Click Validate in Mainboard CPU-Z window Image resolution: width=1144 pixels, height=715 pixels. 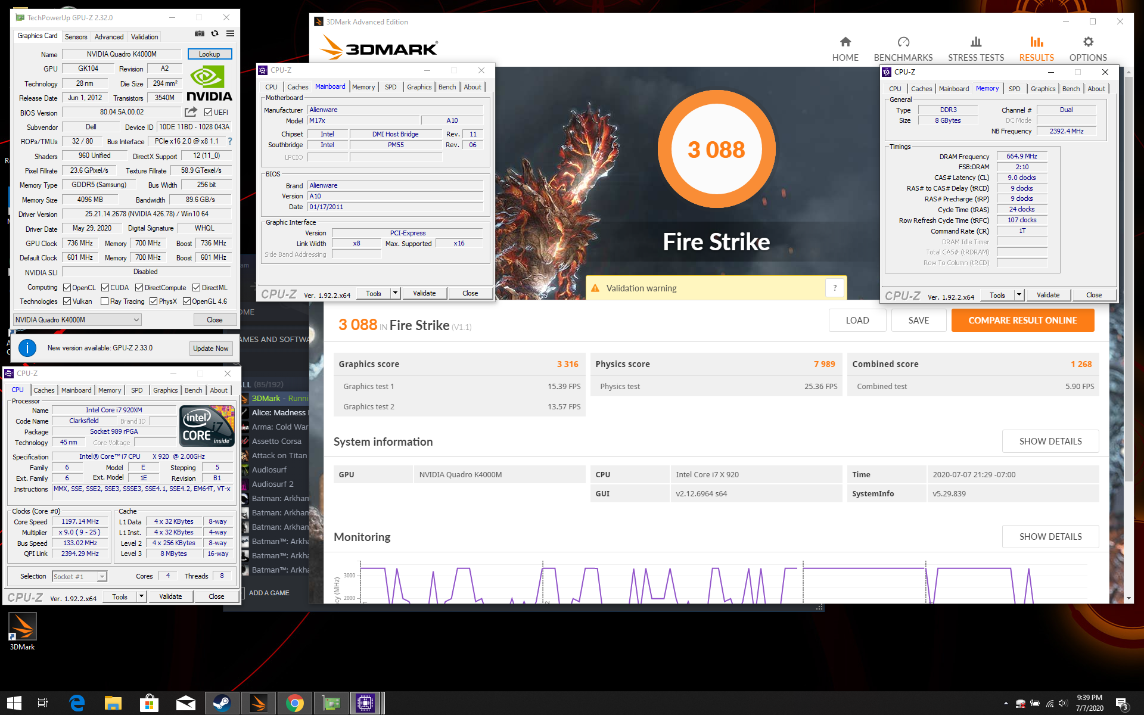(424, 293)
